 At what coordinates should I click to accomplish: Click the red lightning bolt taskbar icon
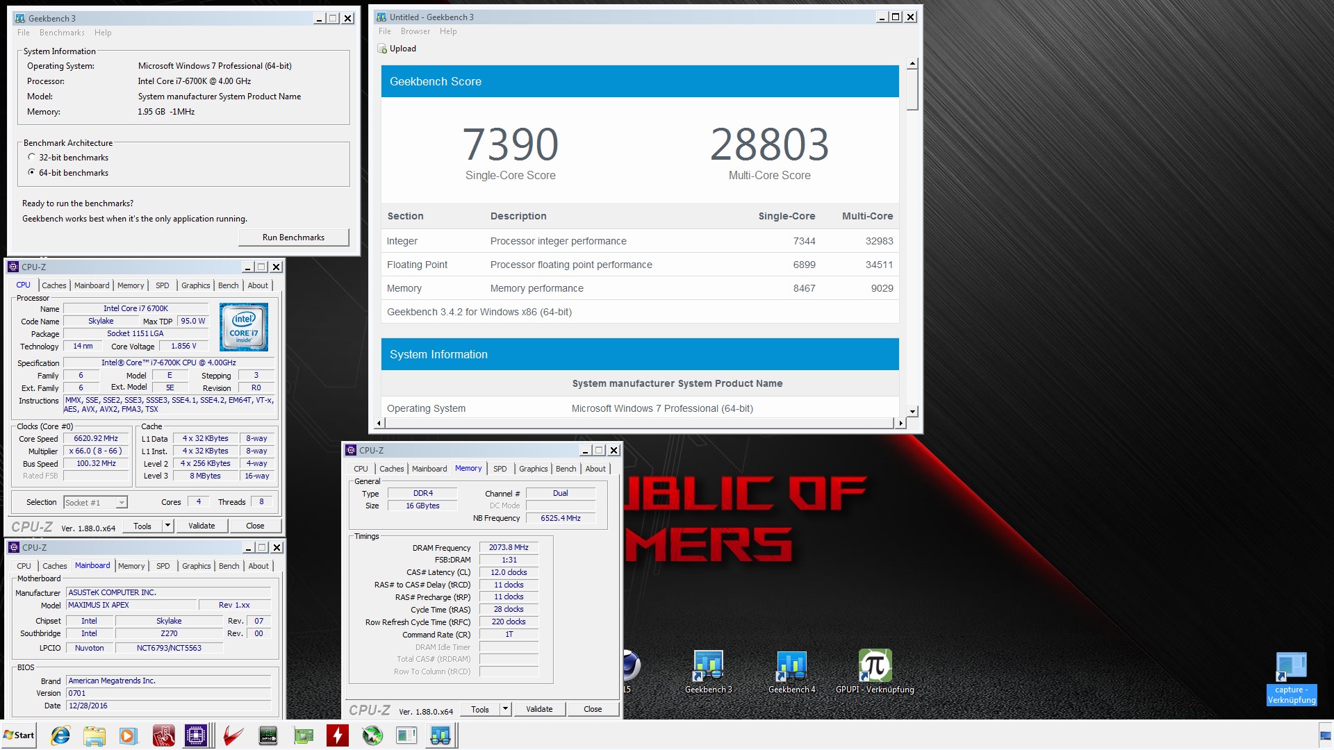338,735
